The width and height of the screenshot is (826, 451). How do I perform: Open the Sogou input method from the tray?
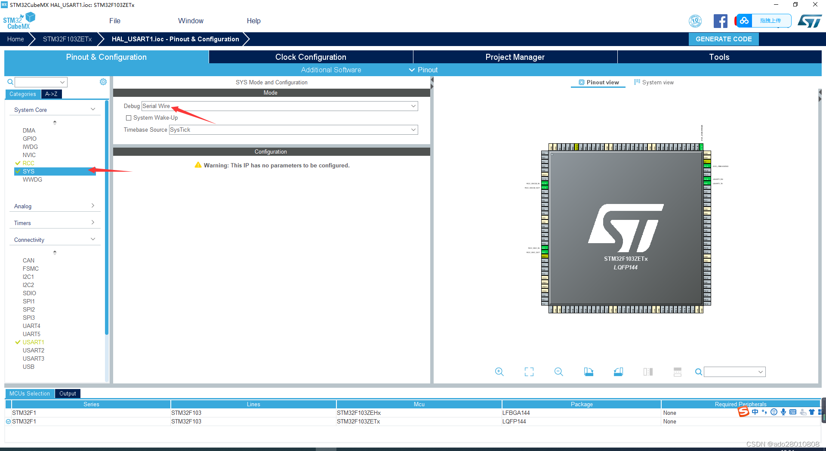click(x=744, y=412)
